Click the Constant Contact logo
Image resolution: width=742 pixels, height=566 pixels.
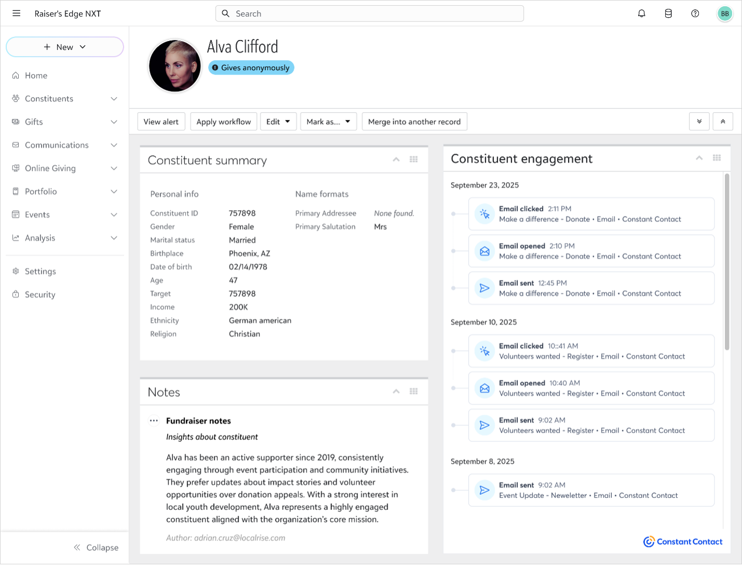tap(683, 542)
